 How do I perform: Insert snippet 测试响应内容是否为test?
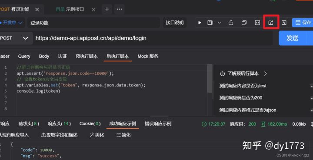coord(243,86)
